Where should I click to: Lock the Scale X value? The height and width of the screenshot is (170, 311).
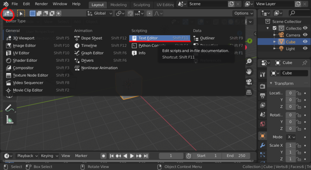299,146
